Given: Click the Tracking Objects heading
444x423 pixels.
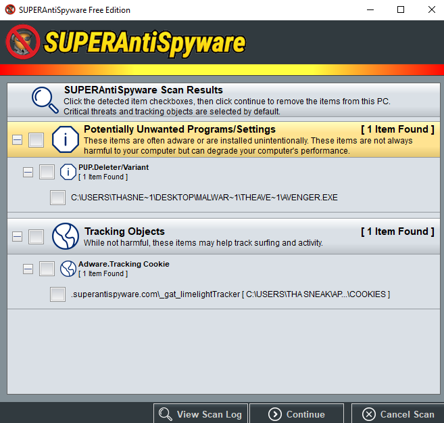Looking at the screenshot, I should (124, 231).
